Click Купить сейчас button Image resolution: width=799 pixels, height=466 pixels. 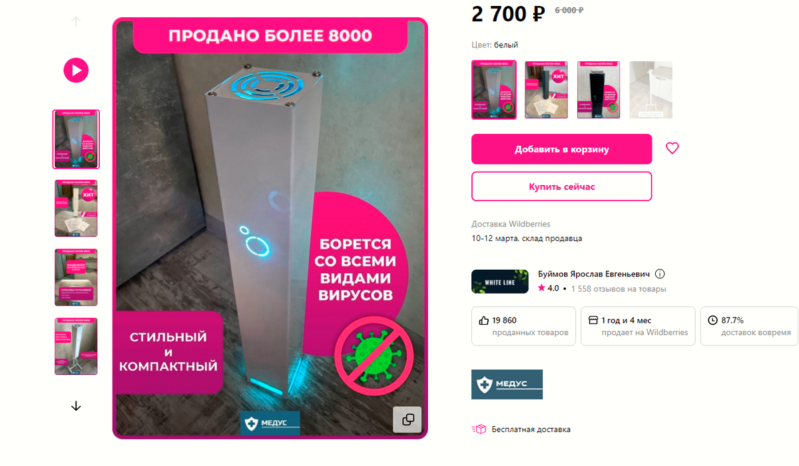pos(562,186)
